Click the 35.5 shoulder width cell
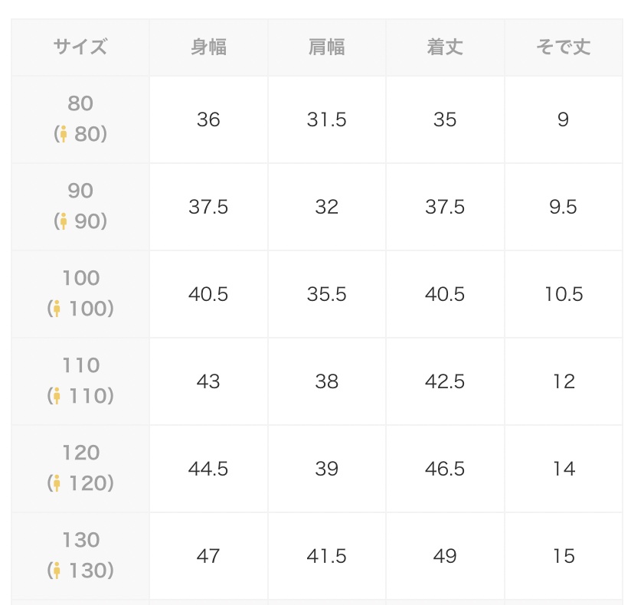Image resolution: width=631 pixels, height=605 pixels. coord(327,294)
